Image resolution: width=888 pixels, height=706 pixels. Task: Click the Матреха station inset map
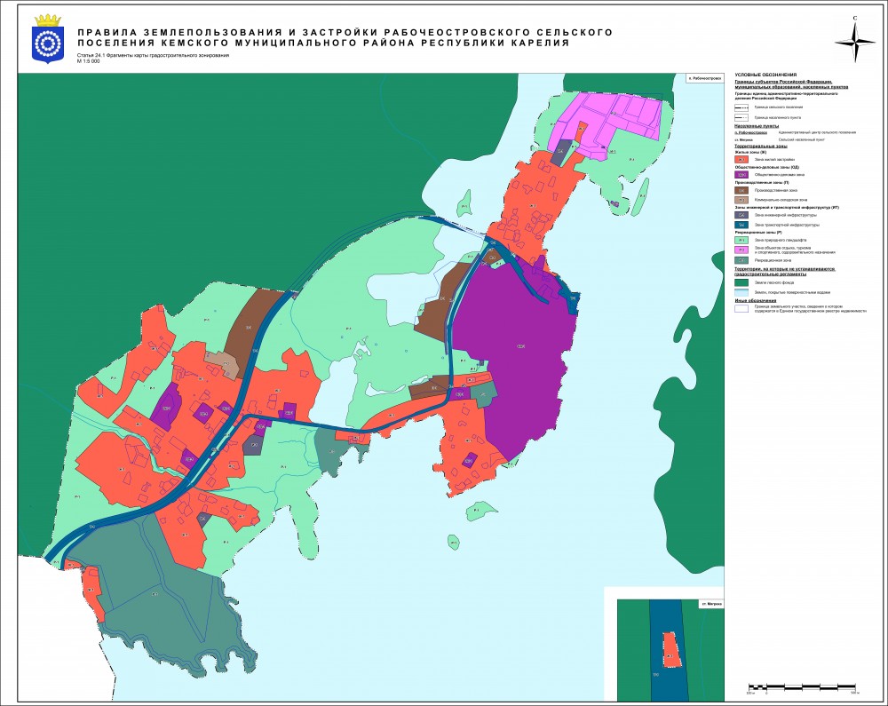click(x=664, y=647)
